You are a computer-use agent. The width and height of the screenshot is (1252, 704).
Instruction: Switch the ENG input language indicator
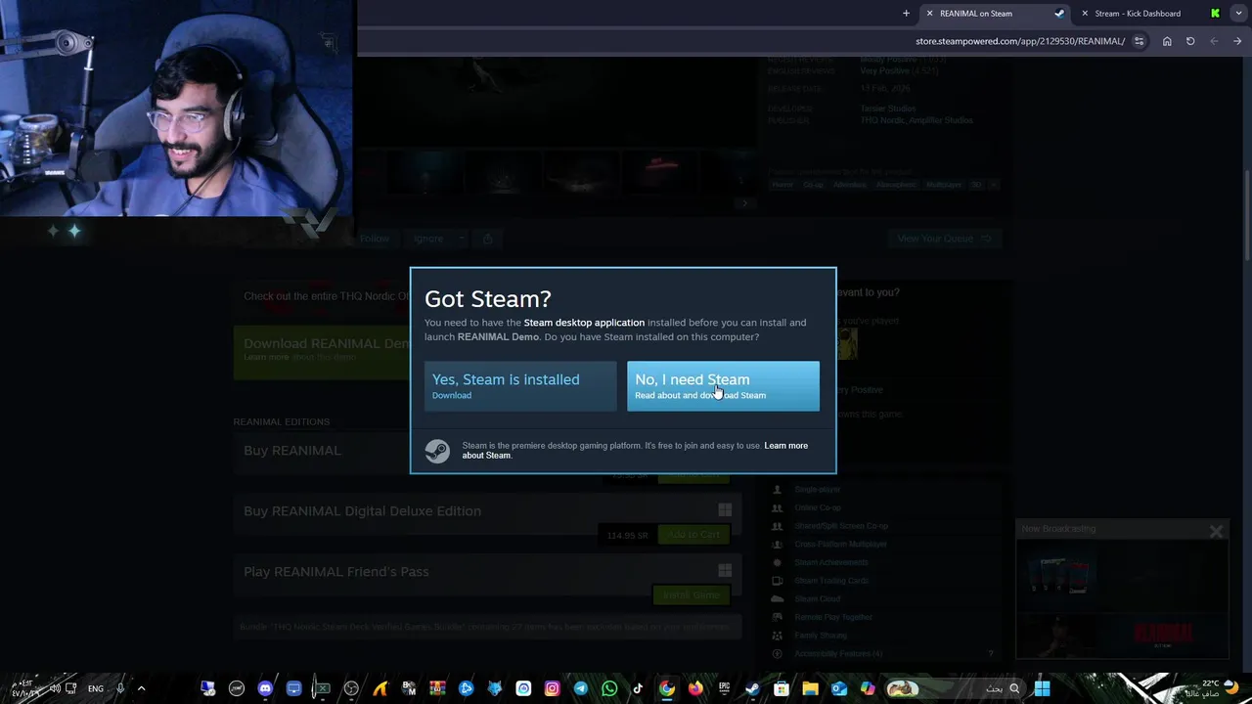[x=96, y=688]
